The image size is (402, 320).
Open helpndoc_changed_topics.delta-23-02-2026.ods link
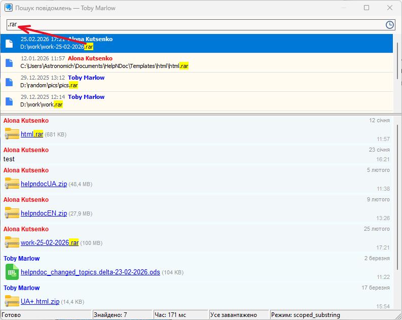91,272
